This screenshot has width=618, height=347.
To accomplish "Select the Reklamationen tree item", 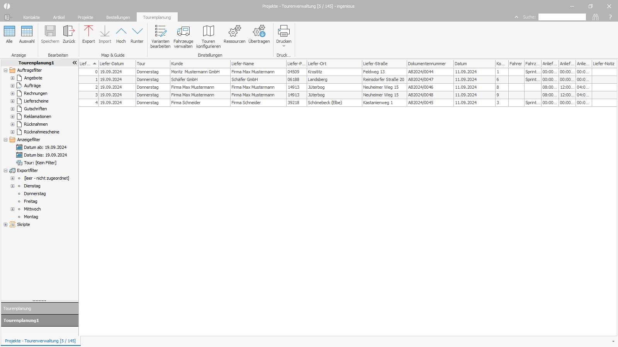I will point(37,116).
